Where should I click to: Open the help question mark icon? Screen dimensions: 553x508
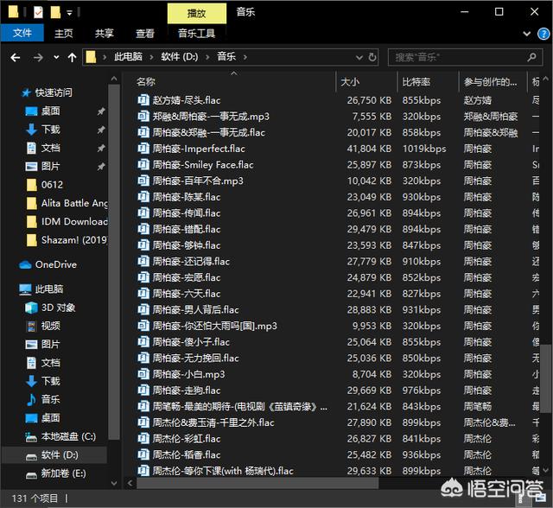click(543, 34)
